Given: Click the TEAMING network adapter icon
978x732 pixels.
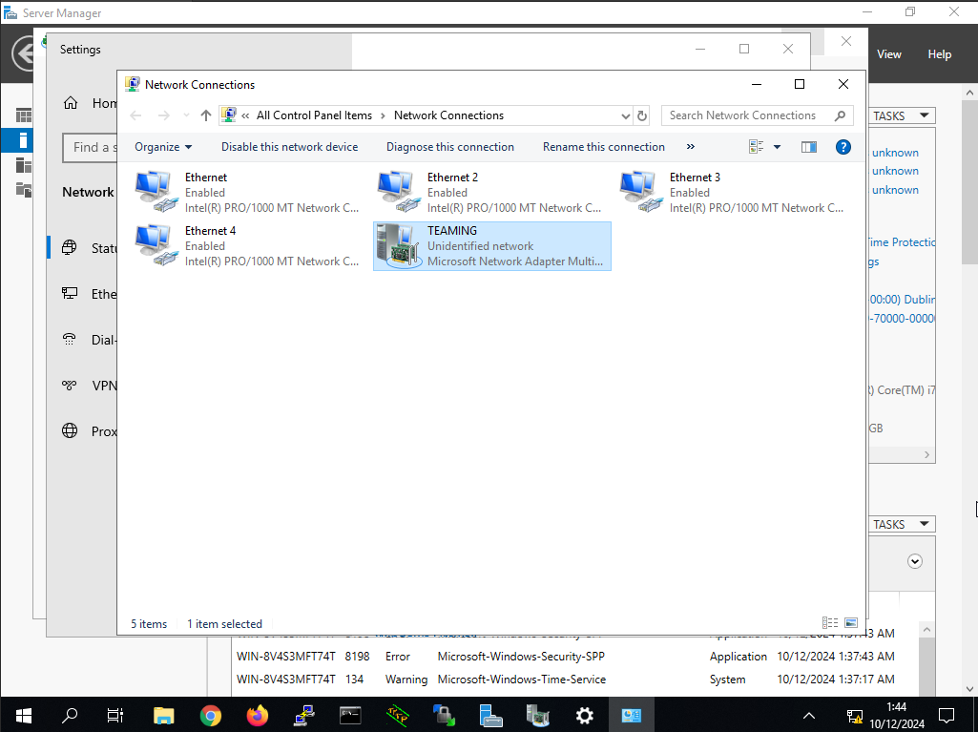Looking at the screenshot, I should pos(397,245).
